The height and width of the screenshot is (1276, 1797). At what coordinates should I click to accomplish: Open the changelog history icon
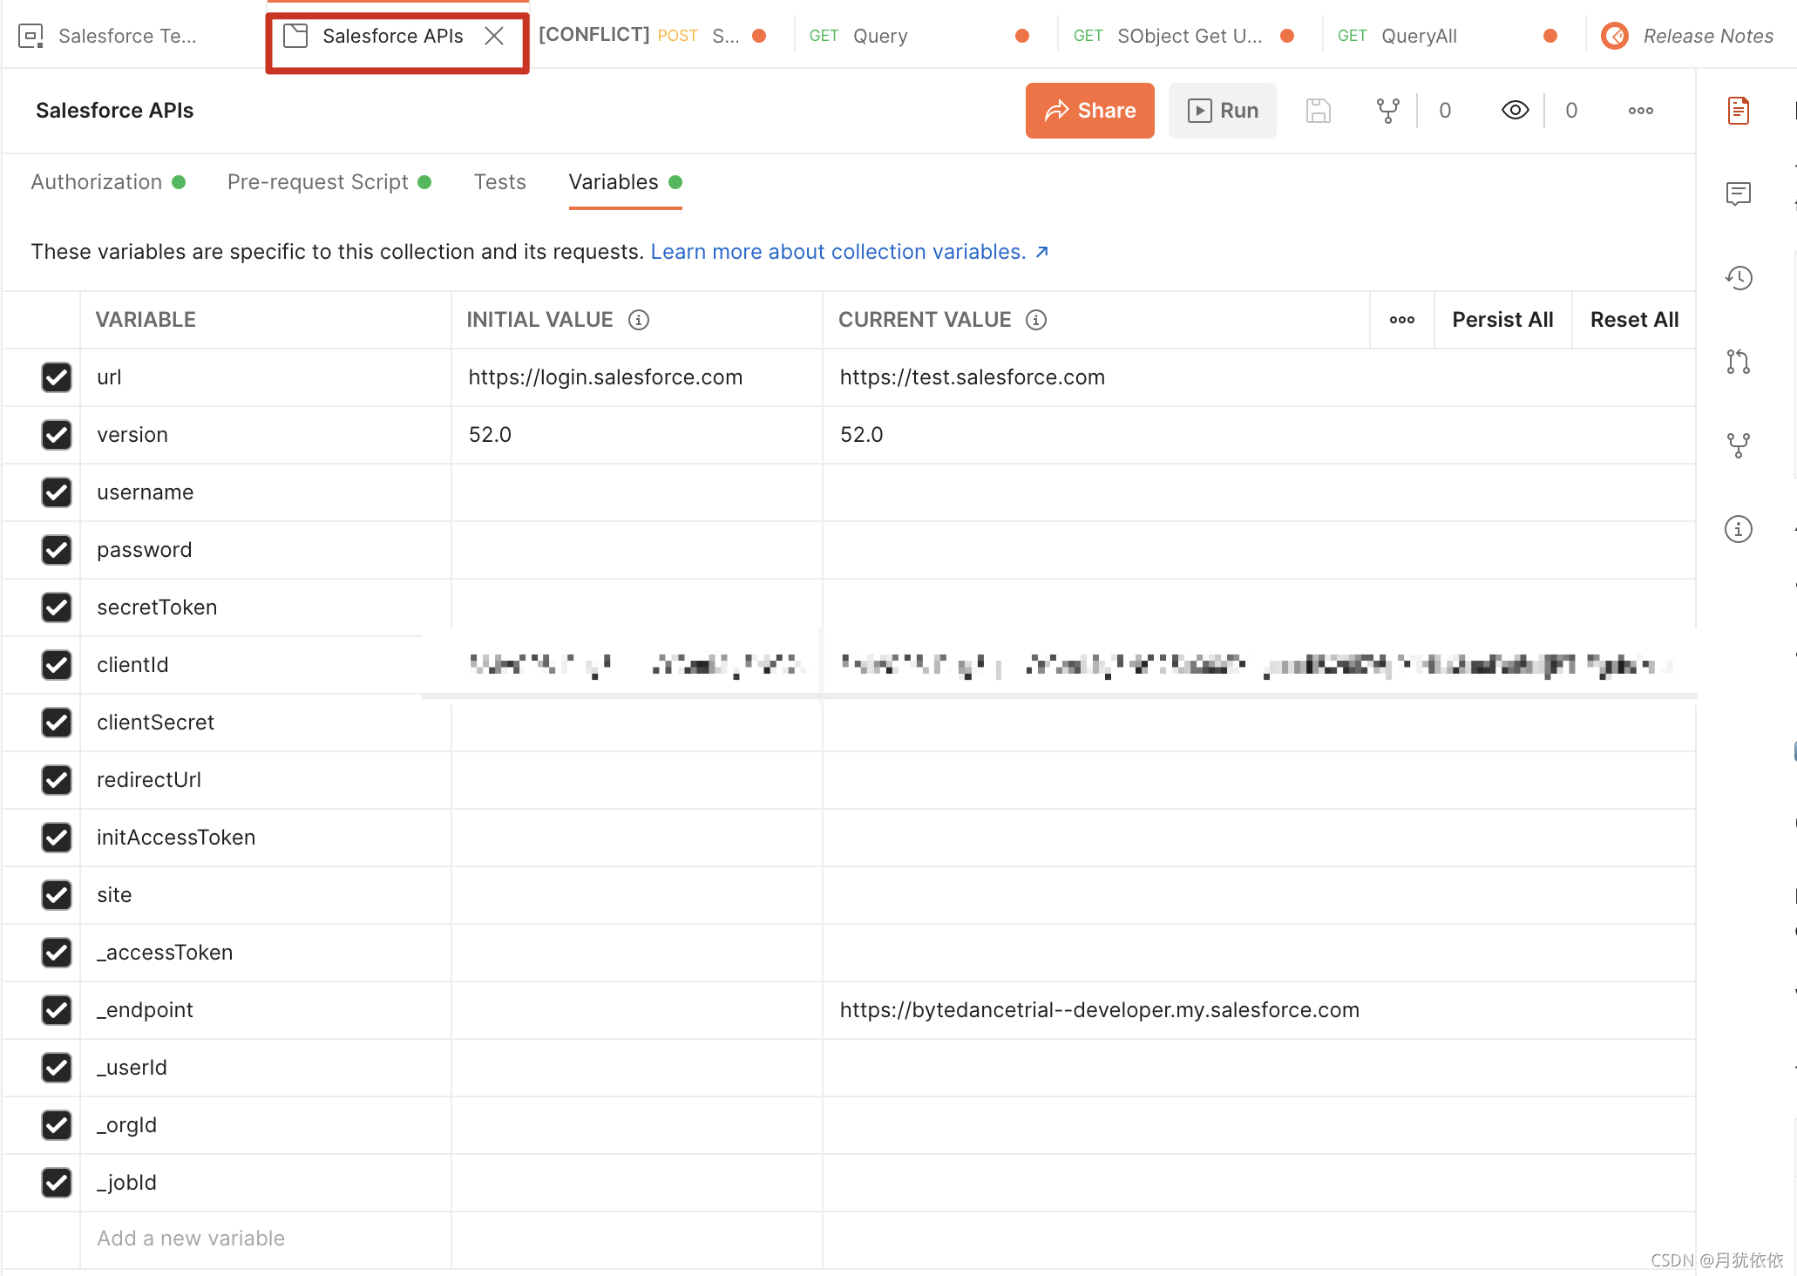pos(1738,277)
